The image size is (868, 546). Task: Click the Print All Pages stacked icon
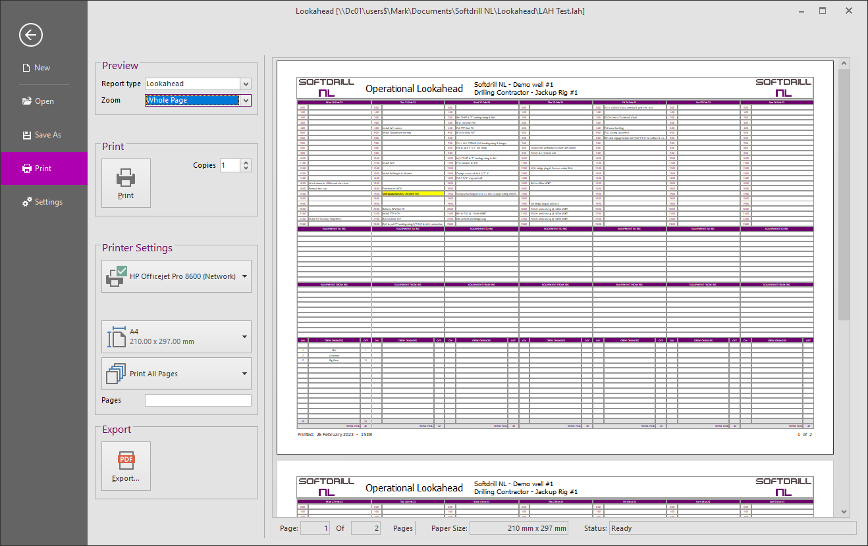(x=115, y=374)
